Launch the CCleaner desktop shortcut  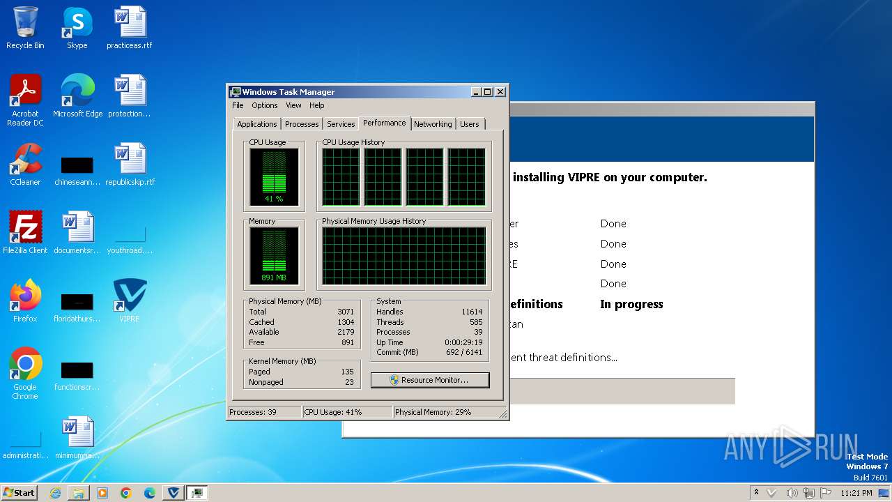25,165
